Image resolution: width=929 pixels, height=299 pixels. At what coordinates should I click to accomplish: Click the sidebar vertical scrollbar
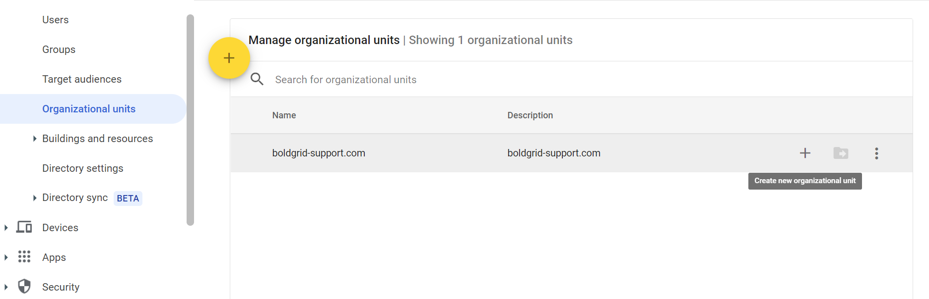click(190, 120)
